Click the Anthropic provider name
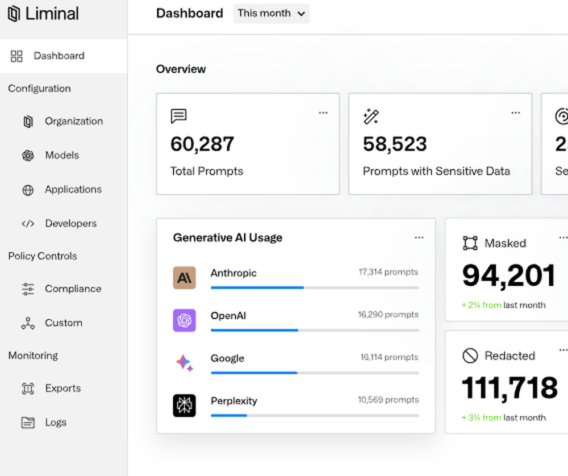Viewport: 568px width, 476px height. (x=233, y=273)
